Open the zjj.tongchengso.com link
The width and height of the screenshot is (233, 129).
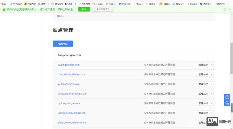(x=69, y=65)
